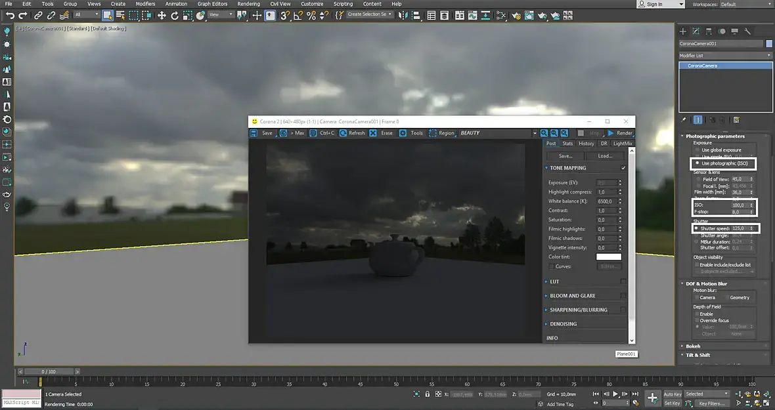Switch to the LightMix tab
This screenshot has height=410, width=775.
click(622, 144)
